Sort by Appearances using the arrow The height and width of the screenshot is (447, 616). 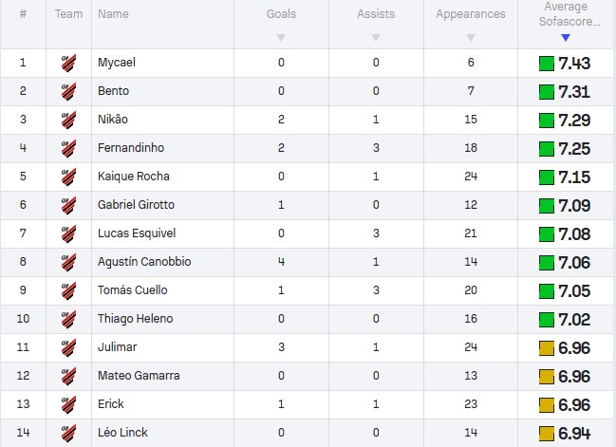[x=471, y=38]
